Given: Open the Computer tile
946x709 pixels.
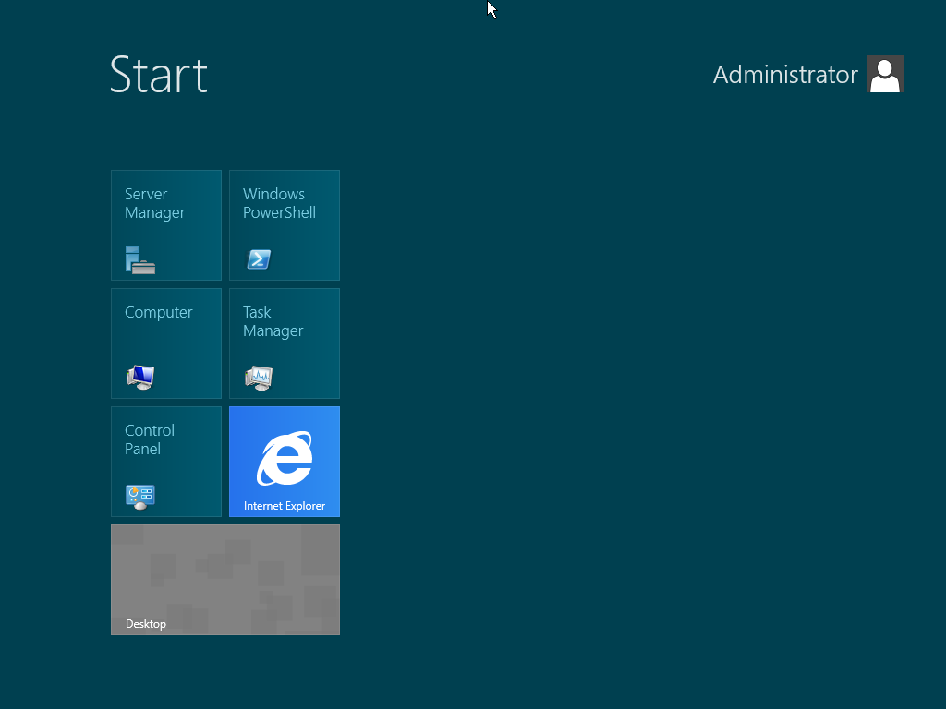Looking at the screenshot, I should tap(165, 342).
